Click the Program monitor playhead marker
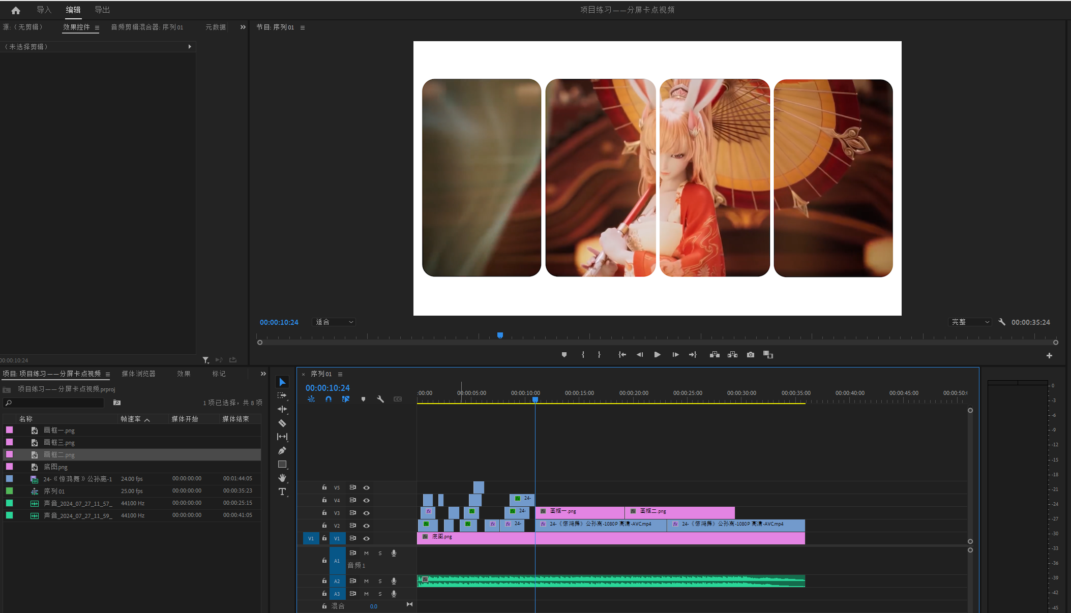Viewport: 1071px width, 613px height. 500,335
